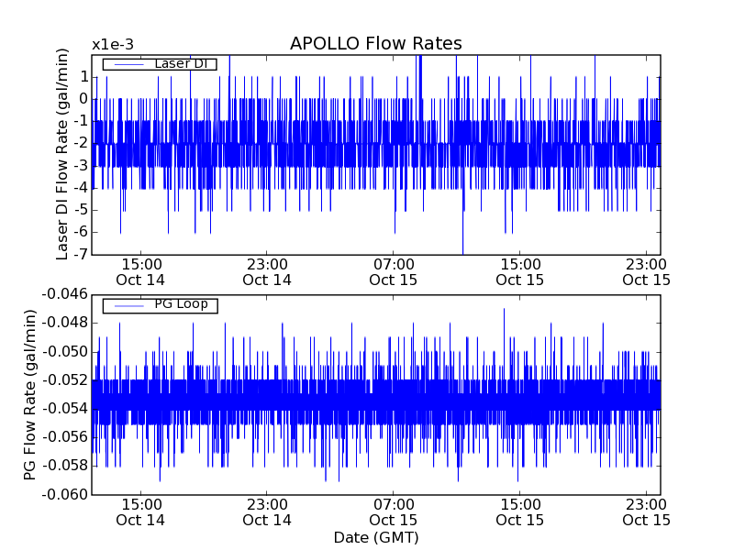Click the '-1' tick on Laser DI axis
The width and height of the screenshot is (734, 550).
point(81,121)
